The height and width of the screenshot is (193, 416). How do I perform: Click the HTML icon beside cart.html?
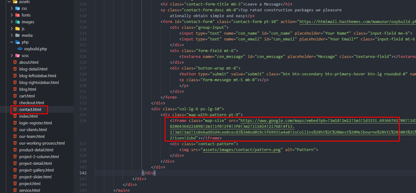tap(15, 96)
